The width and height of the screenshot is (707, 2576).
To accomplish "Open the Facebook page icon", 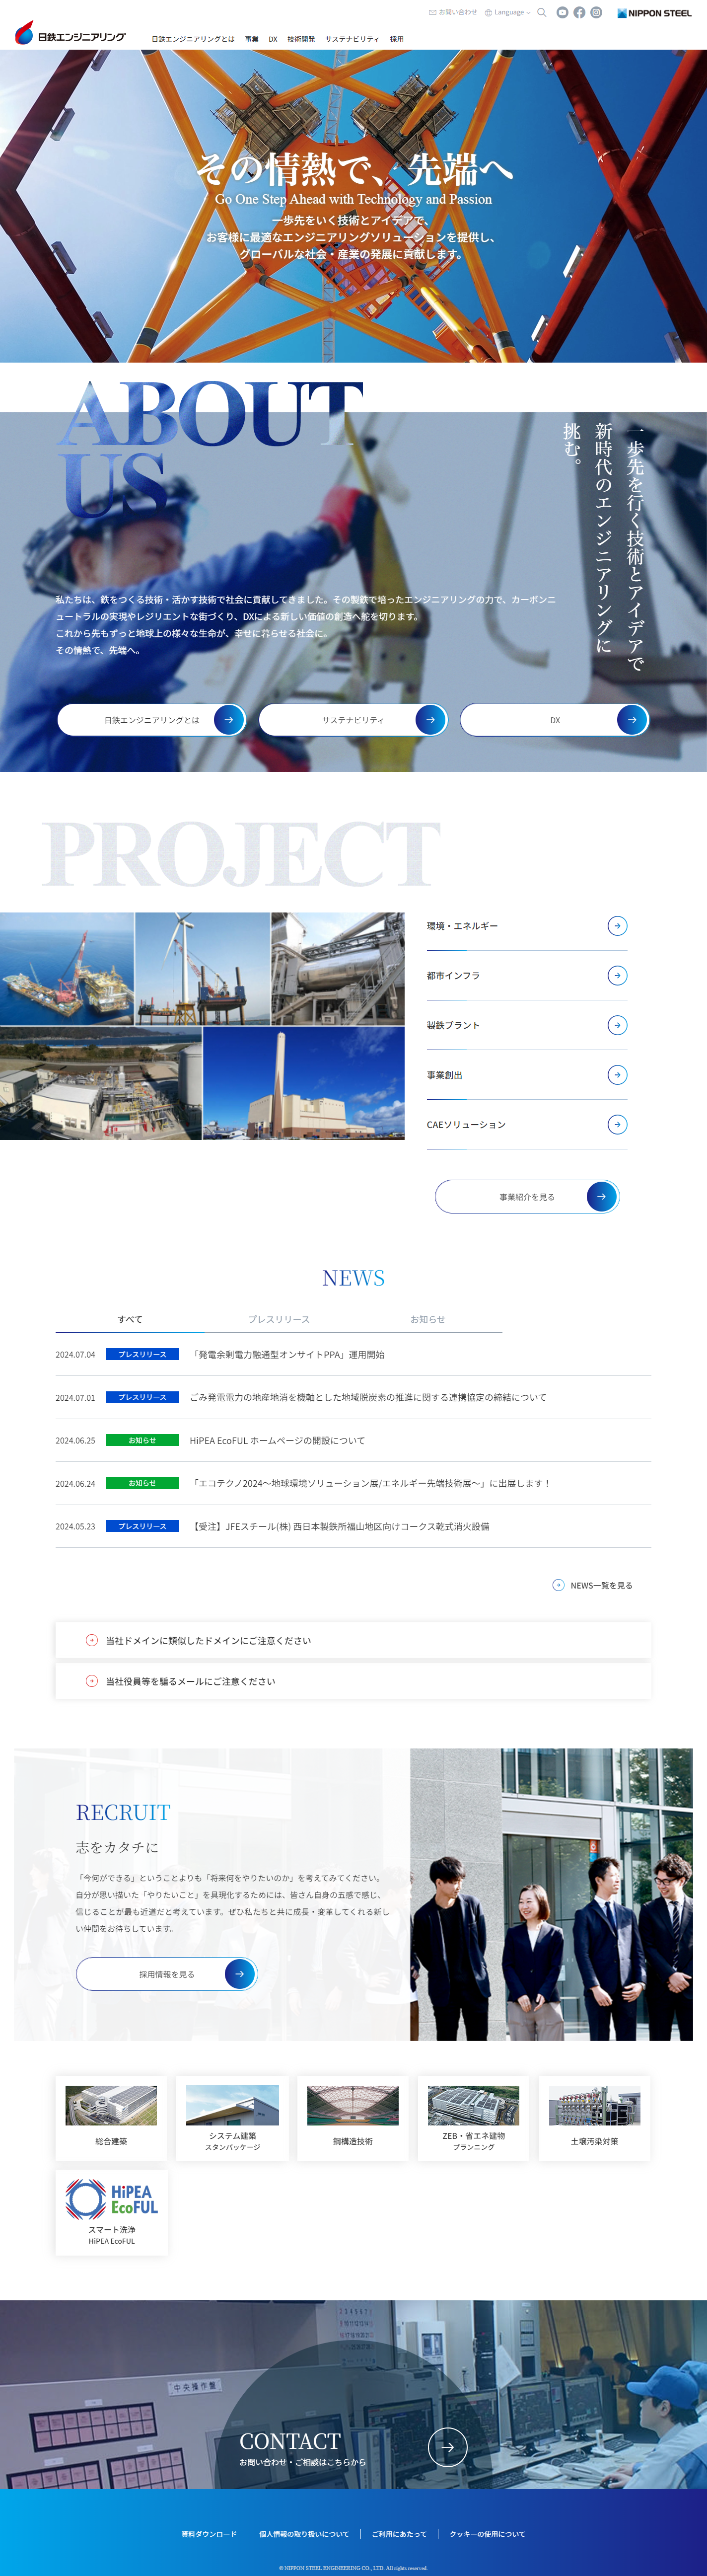I will click(x=579, y=13).
